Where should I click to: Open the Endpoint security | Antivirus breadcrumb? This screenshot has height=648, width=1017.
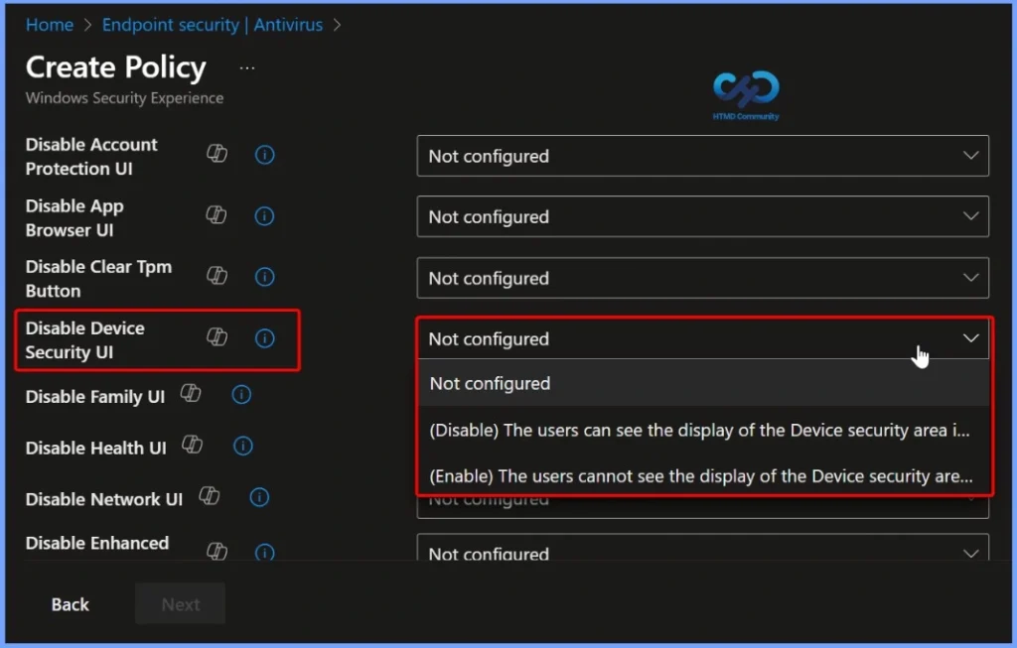(213, 24)
